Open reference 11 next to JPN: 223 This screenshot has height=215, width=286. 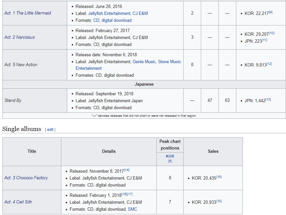click(265, 40)
